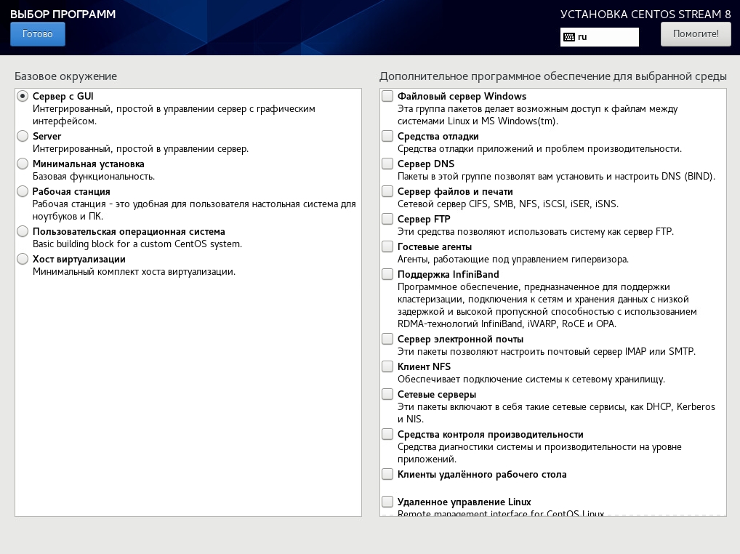The image size is (740, 554).
Task: Select the Server base environment radio button
Action: [23, 137]
